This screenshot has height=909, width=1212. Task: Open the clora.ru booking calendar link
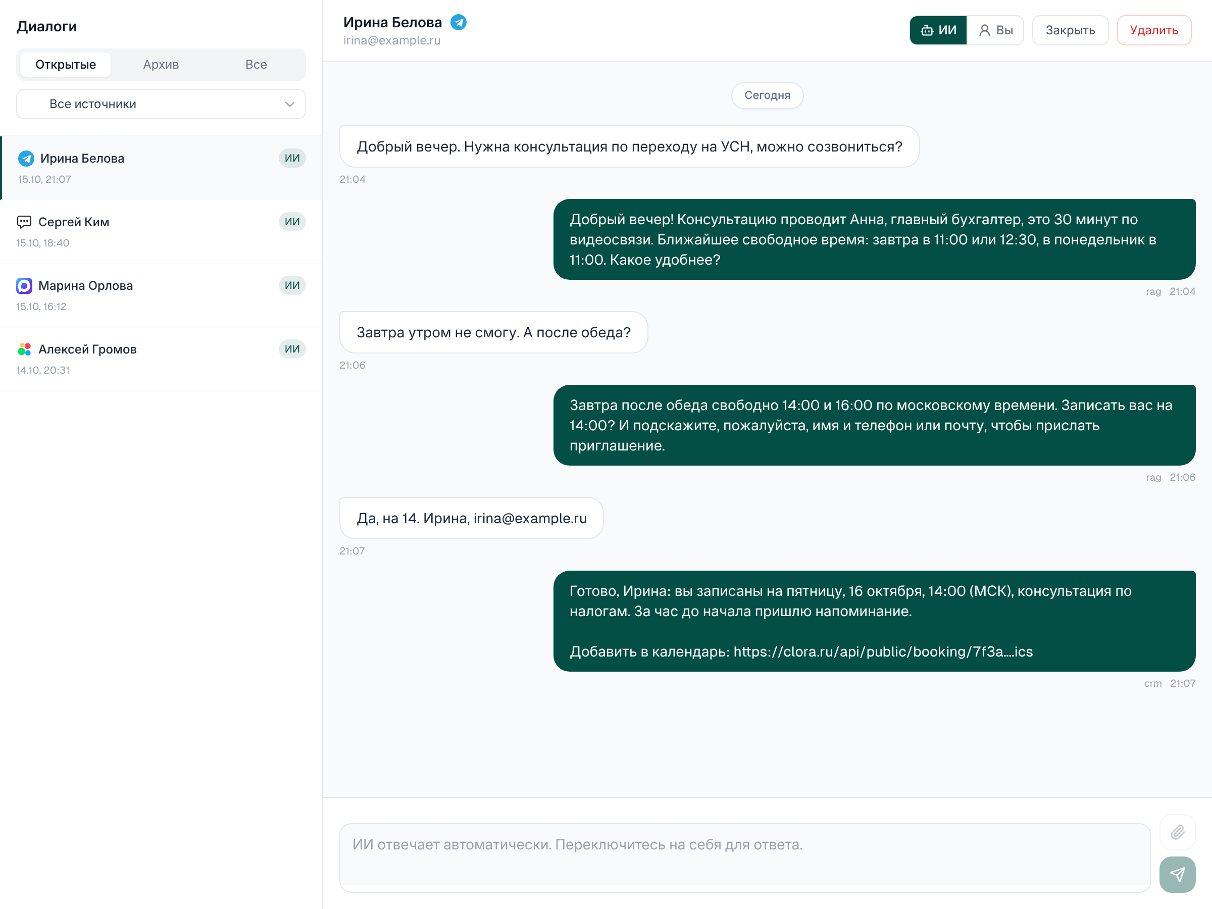[x=883, y=651]
